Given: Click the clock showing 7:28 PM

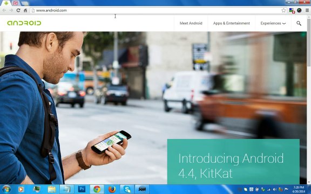Looking at the screenshot, I should [299, 190].
